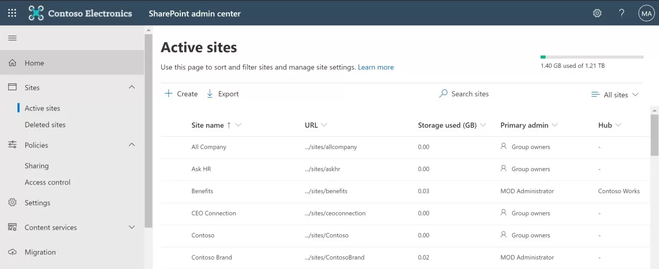Open Deleted sites page

[45, 125]
